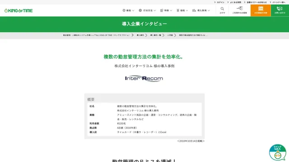This screenshot has height=162, width=289.
Task: Click the gear icon beside 機能
Action: tap(124, 10)
